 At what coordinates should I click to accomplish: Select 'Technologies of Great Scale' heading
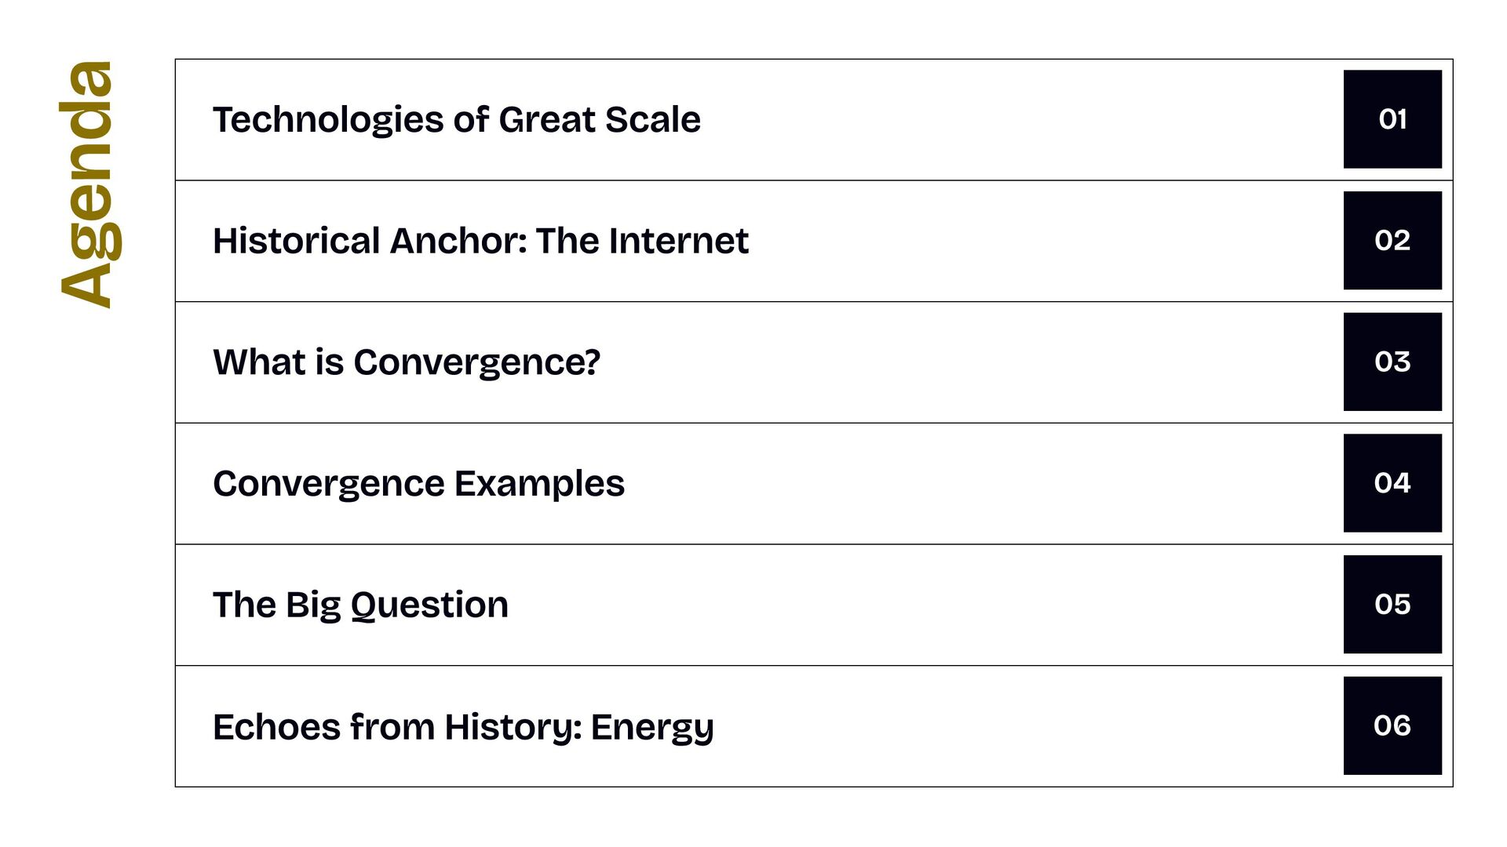457,120
